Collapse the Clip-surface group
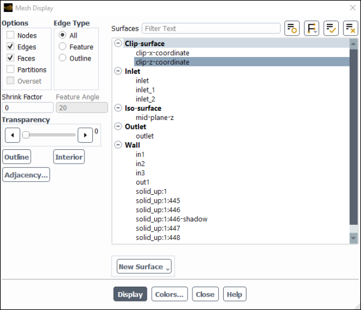This screenshot has height=310, width=361. click(118, 44)
